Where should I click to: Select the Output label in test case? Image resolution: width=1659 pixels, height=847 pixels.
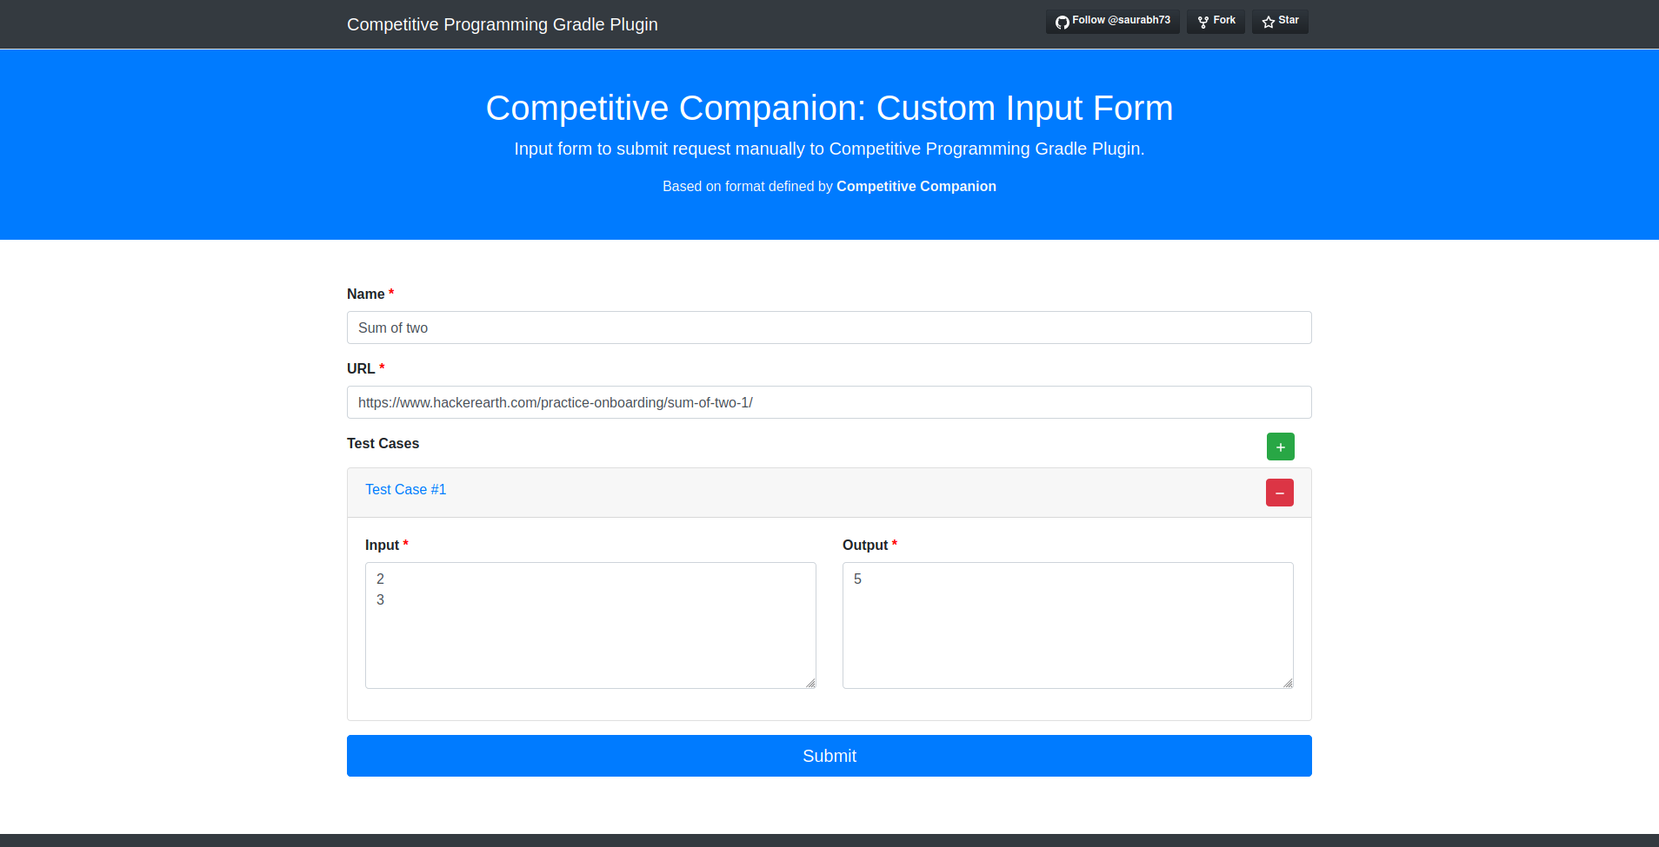point(869,545)
